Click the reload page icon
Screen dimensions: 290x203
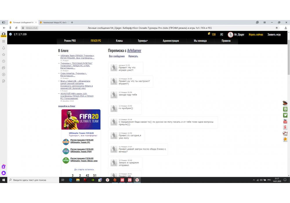(x=16, y=28)
